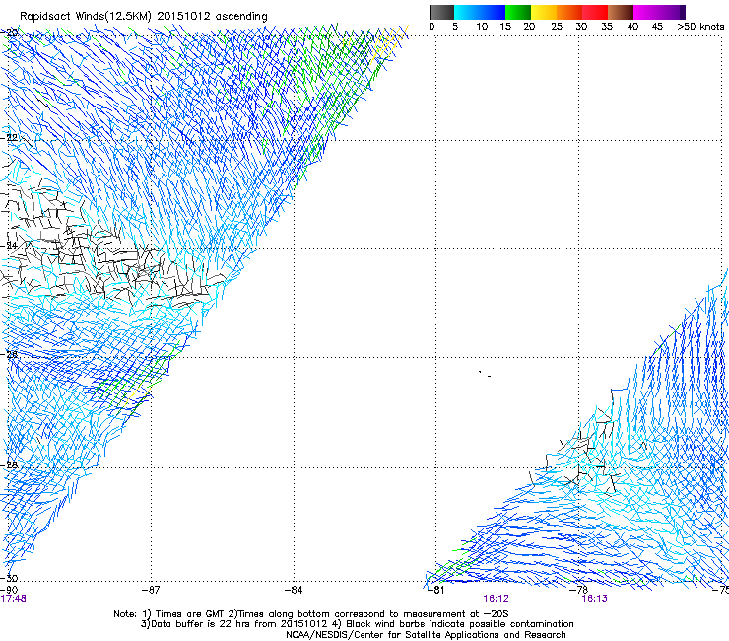The image size is (729, 641).
Task: Select the gray 0-5 knots legend segment
Action: (x=441, y=12)
